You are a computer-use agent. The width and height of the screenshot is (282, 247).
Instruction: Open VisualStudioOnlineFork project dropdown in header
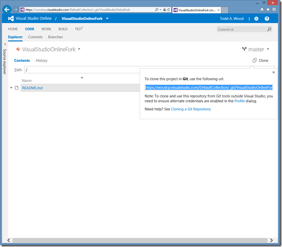(107, 18)
